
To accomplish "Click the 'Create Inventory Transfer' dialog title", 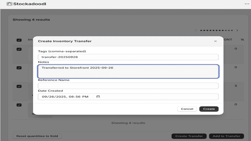I will (65, 41).
